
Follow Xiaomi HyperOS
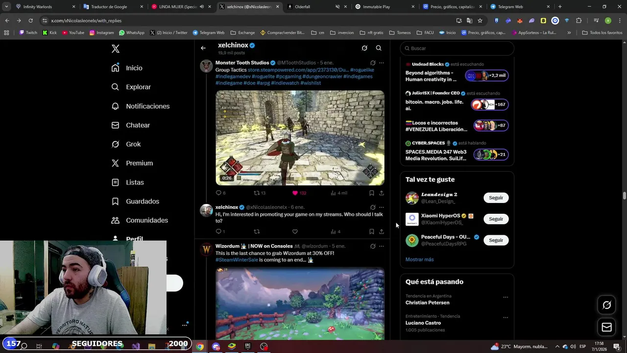pyautogui.click(x=496, y=219)
